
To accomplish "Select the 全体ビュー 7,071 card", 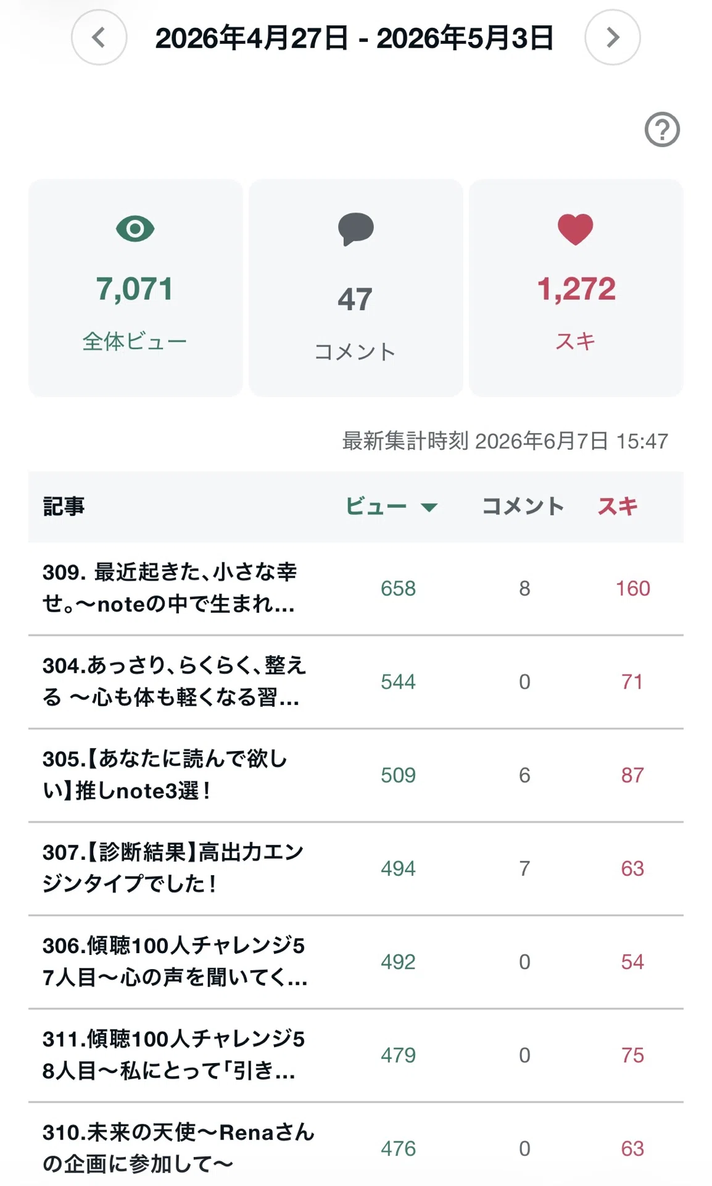I will point(135,288).
